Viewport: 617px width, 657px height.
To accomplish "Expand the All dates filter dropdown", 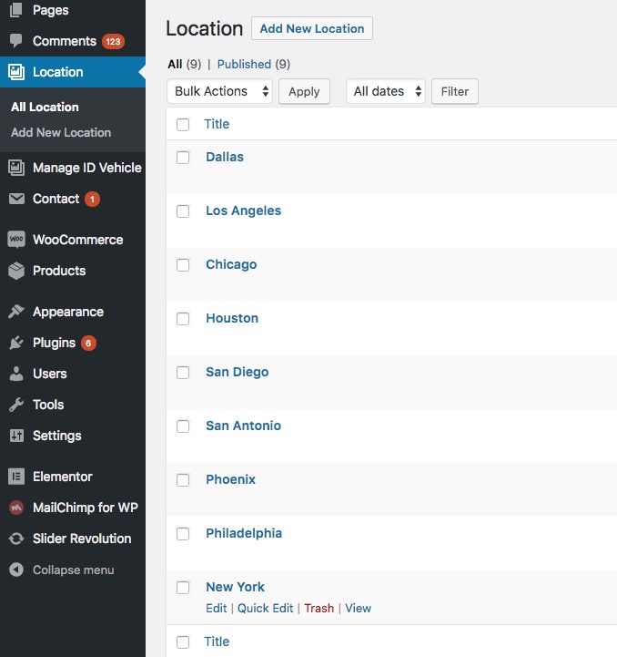I will point(386,91).
